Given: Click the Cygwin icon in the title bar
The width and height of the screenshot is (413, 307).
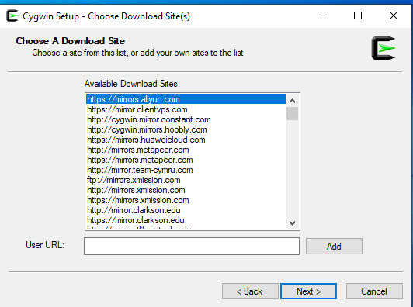Looking at the screenshot, I should click(12, 16).
